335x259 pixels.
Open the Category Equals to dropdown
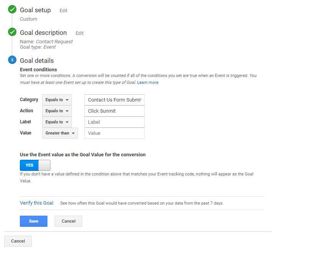57,100
